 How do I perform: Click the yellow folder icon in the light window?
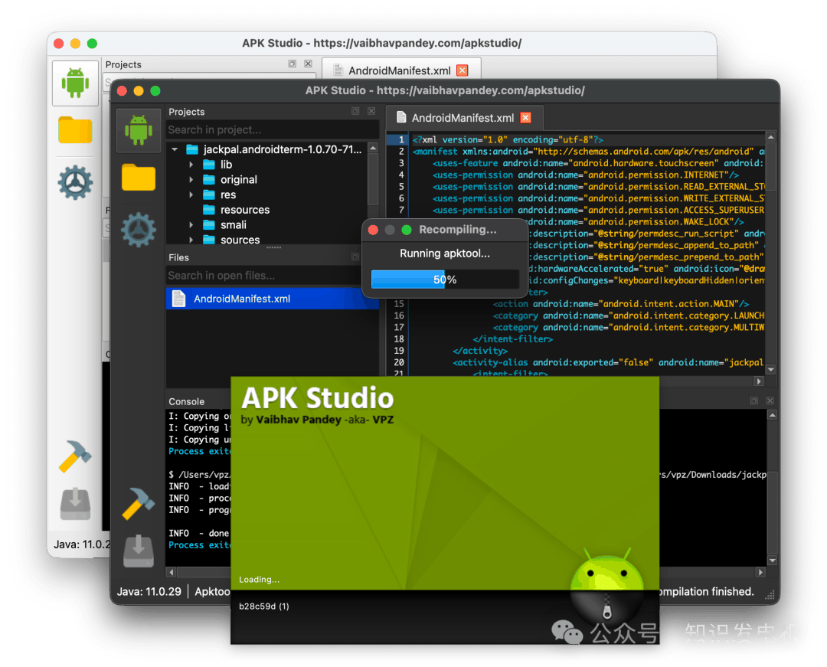point(75,130)
